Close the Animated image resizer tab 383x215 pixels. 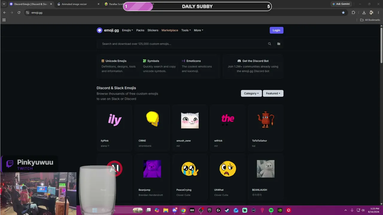(x=99, y=4)
